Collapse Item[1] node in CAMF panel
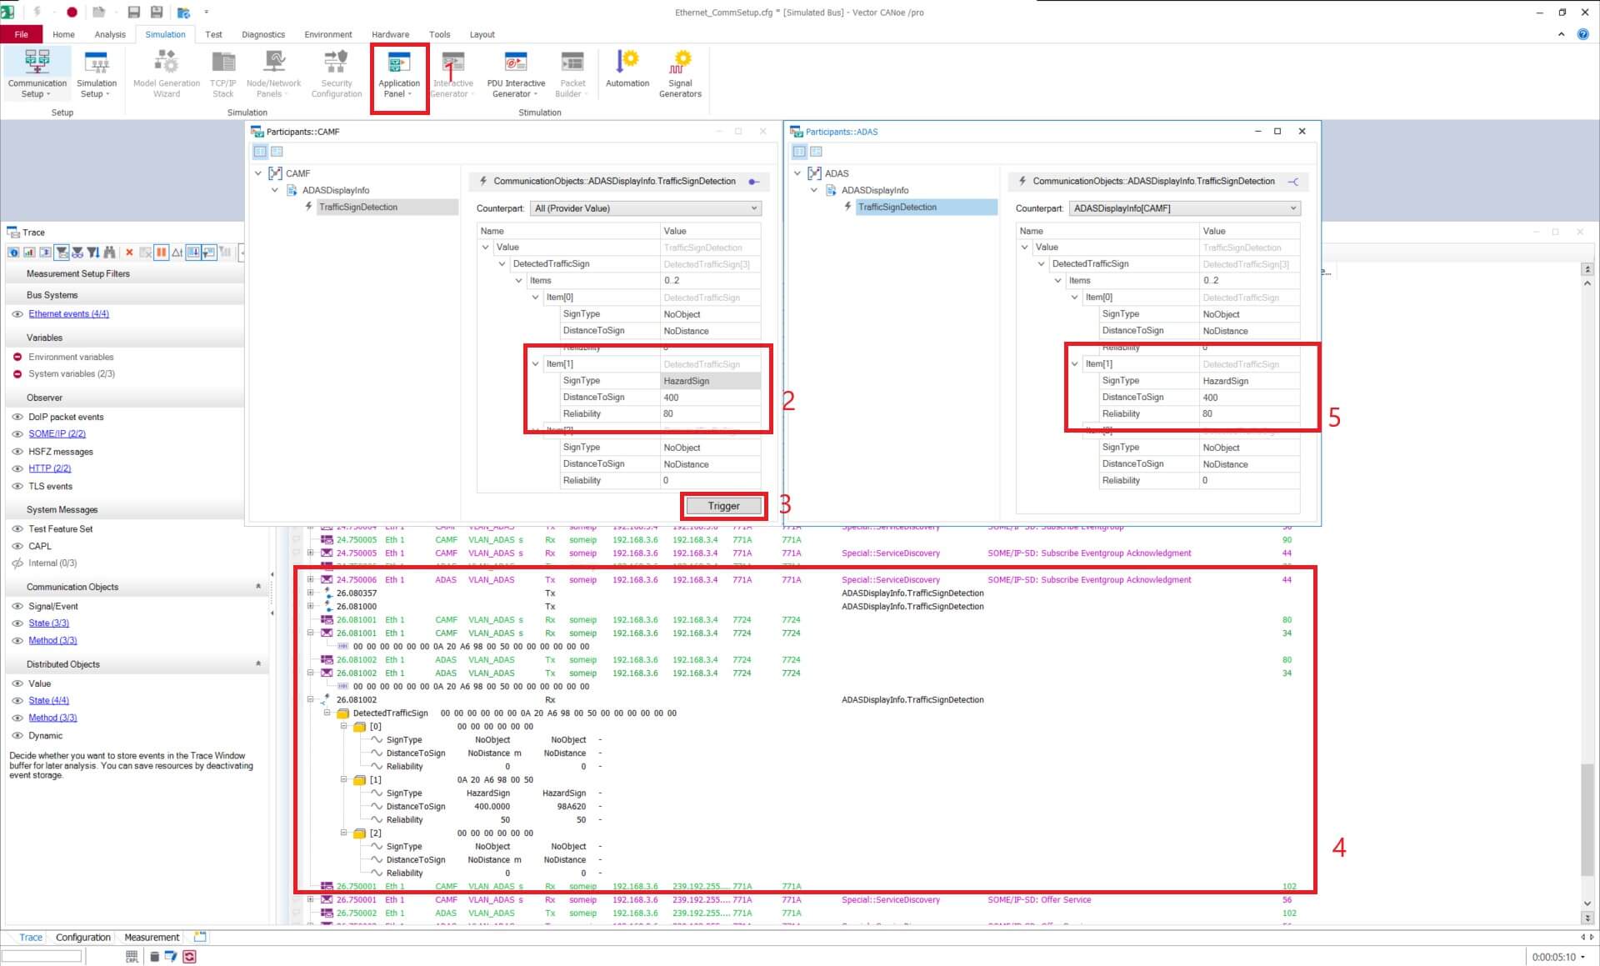1600x966 pixels. tap(536, 363)
